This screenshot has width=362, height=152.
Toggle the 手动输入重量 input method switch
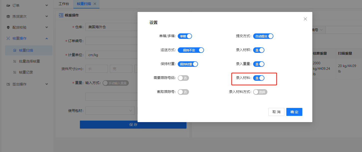coord(116,83)
